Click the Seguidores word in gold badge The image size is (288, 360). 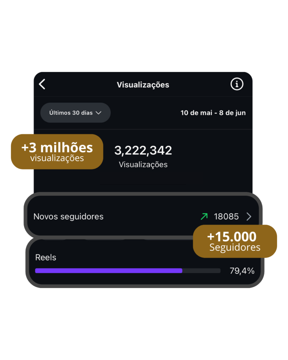point(235,247)
